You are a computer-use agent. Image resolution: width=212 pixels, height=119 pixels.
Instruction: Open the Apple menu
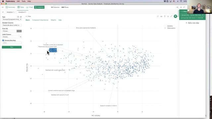[3, 1]
